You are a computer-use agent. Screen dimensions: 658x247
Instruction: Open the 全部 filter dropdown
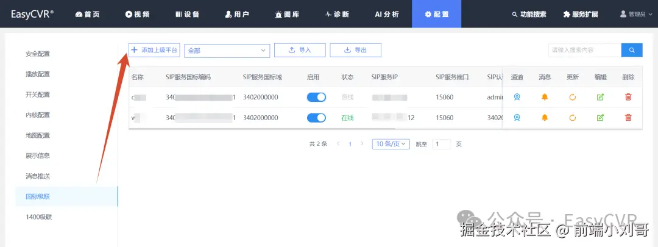coord(227,51)
